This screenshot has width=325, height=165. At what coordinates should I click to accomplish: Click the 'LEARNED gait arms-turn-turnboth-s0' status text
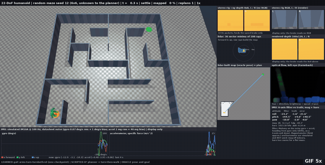pos(35,162)
